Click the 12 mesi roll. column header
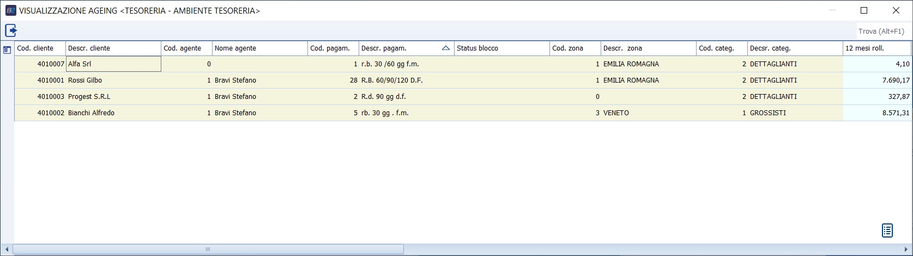 [x=876, y=48]
